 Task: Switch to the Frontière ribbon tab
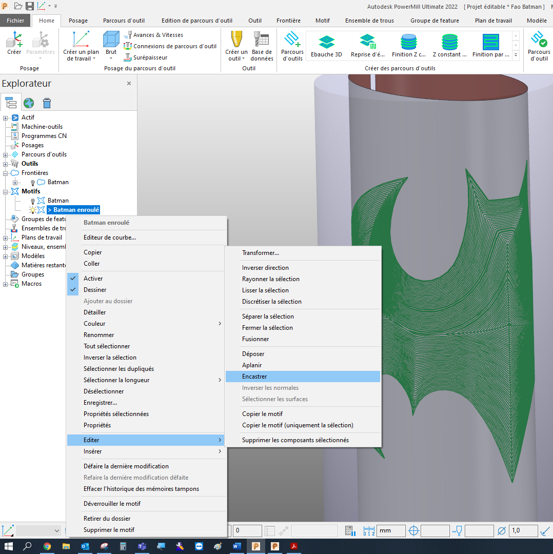(x=288, y=21)
